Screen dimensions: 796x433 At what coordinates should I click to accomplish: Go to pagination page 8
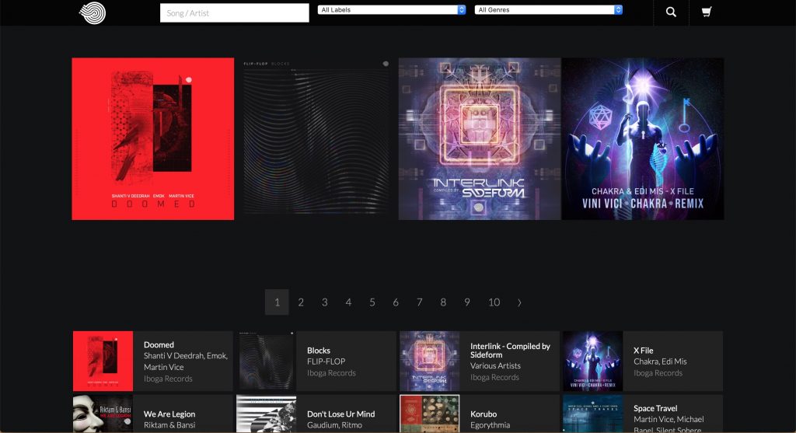[443, 302]
